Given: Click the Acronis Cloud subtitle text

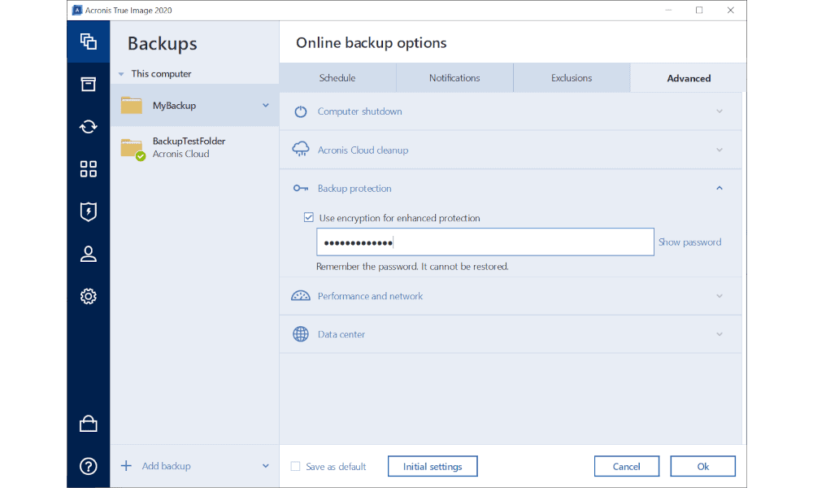Looking at the screenshot, I should pyautogui.click(x=181, y=154).
